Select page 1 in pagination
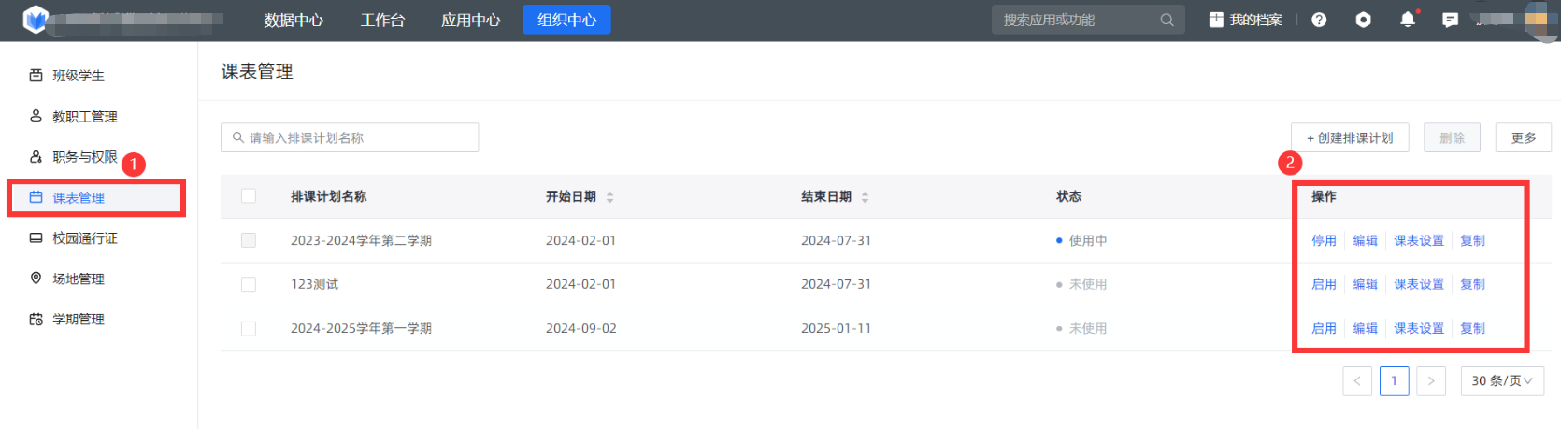Image resolution: width=1561 pixels, height=429 pixels. click(x=1394, y=381)
